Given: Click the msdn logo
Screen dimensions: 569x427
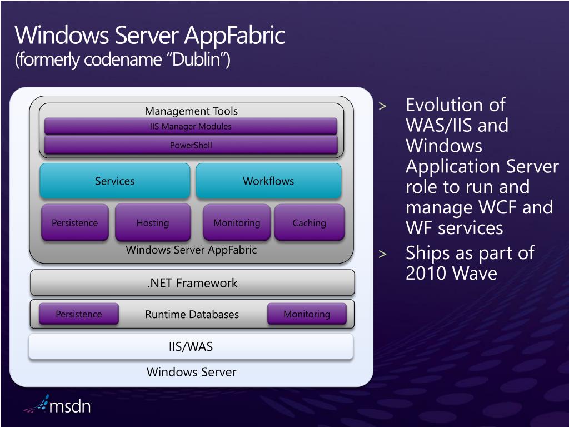Looking at the screenshot, I should pos(57,405).
